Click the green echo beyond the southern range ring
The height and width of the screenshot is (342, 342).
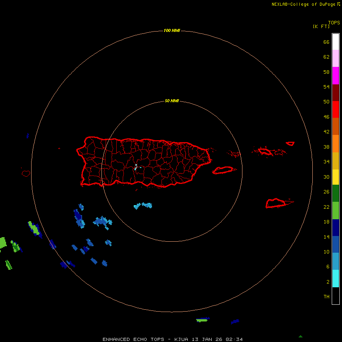pyautogui.click(x=201, y=320)
